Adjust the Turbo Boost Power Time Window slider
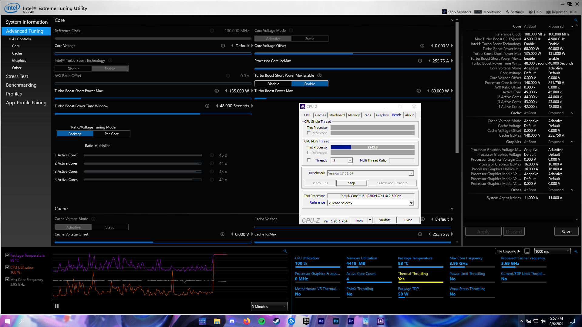 click(x=153, y=114)
